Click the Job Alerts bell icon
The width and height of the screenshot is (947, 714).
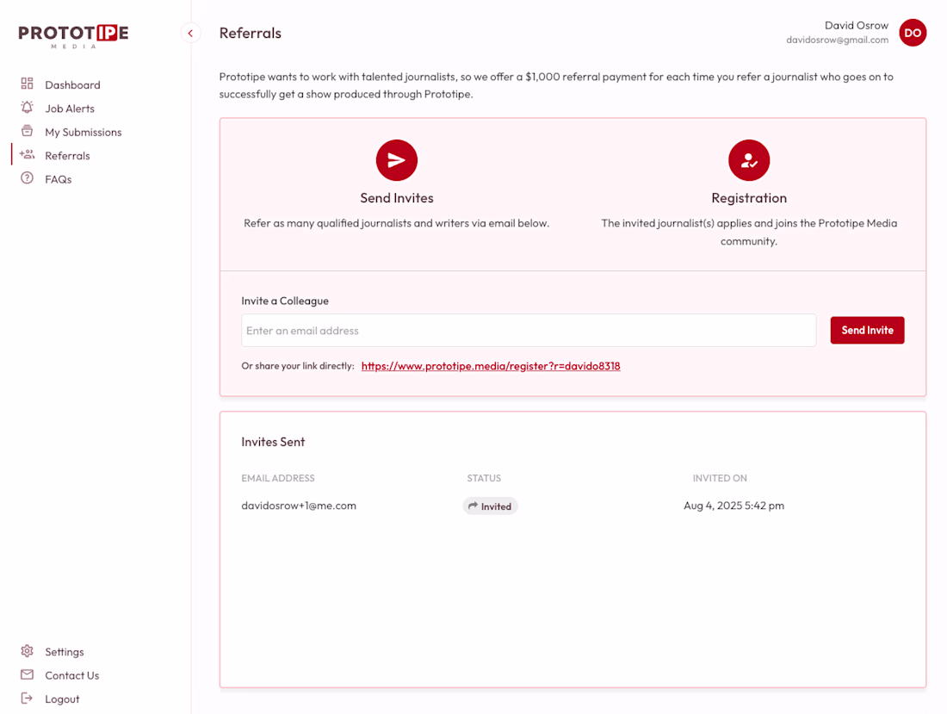click(x=28, y=108)
